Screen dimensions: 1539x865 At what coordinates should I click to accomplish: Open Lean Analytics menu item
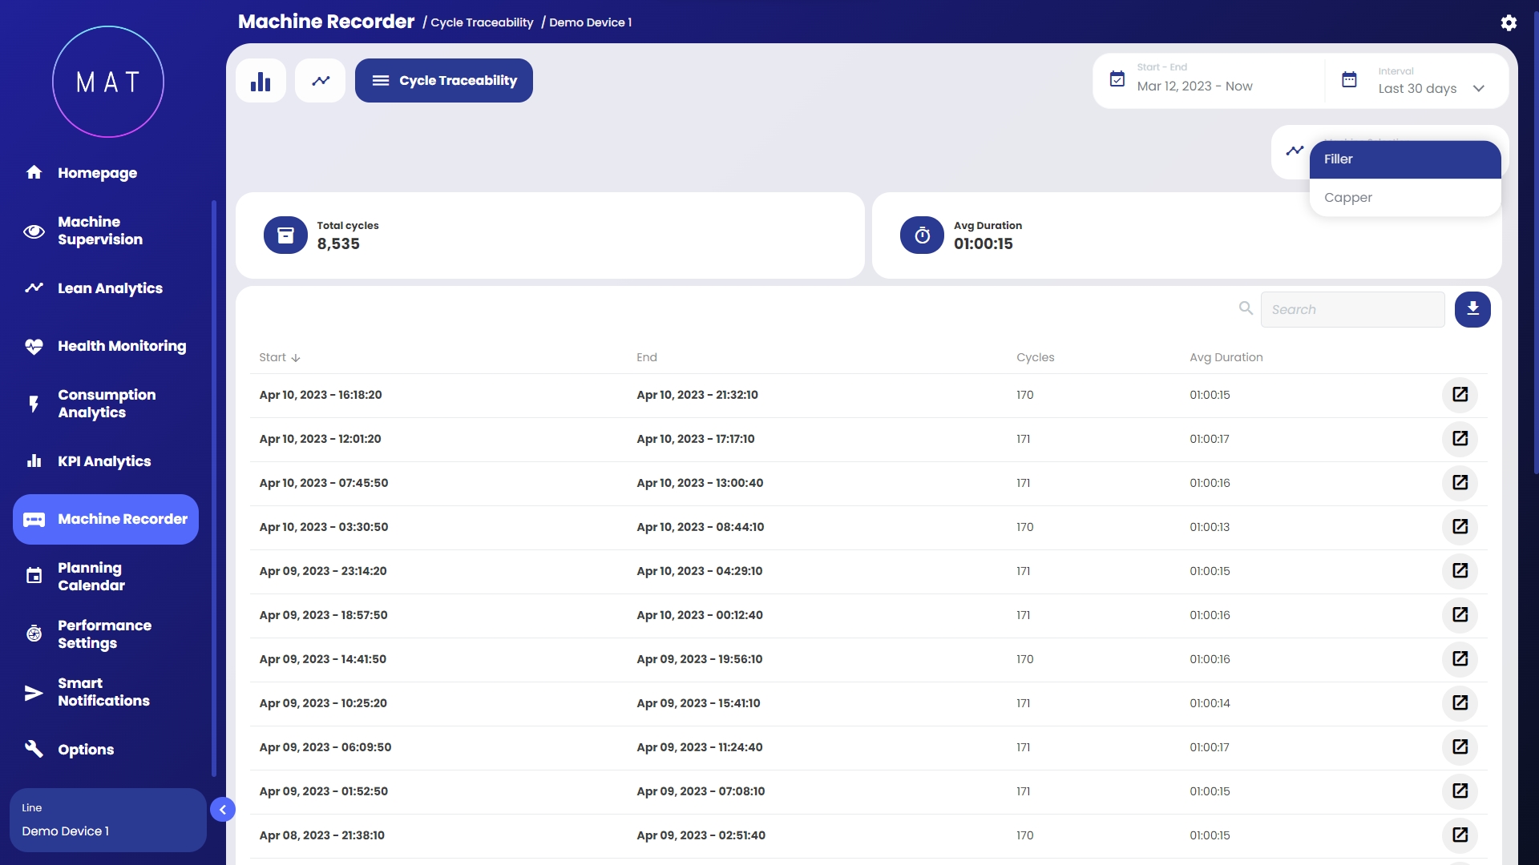(110, 288)
